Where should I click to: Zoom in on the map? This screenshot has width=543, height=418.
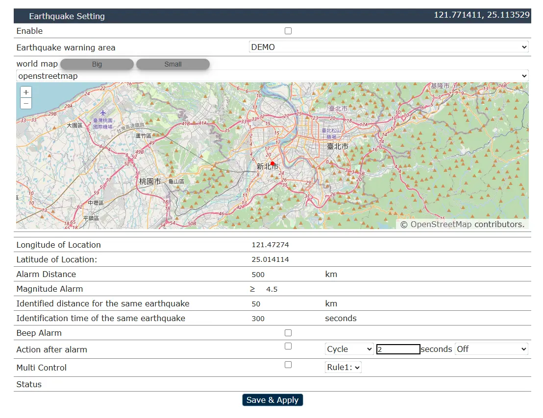(x=26, y=92)
